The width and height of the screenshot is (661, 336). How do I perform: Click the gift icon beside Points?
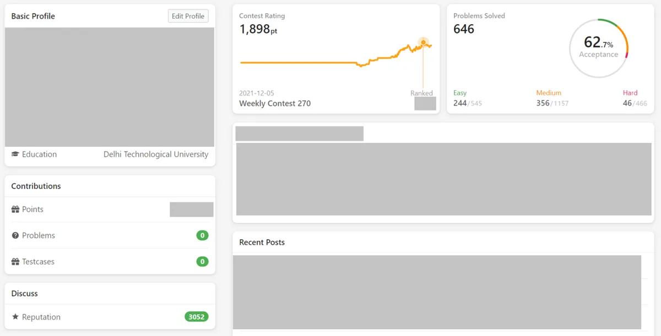15,210
